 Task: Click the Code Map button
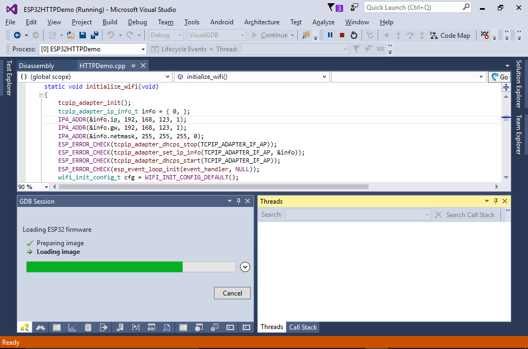tap(450, 35)
